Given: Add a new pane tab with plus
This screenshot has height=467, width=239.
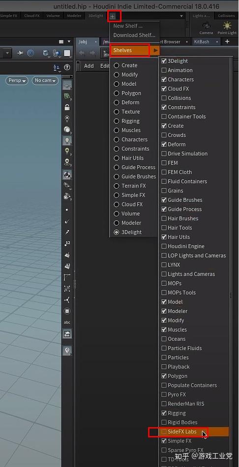Looking at the screenshot, I should (227, 42).
